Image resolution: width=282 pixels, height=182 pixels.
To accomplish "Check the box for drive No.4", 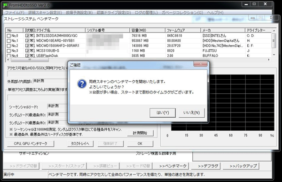I will click(8, 56).
